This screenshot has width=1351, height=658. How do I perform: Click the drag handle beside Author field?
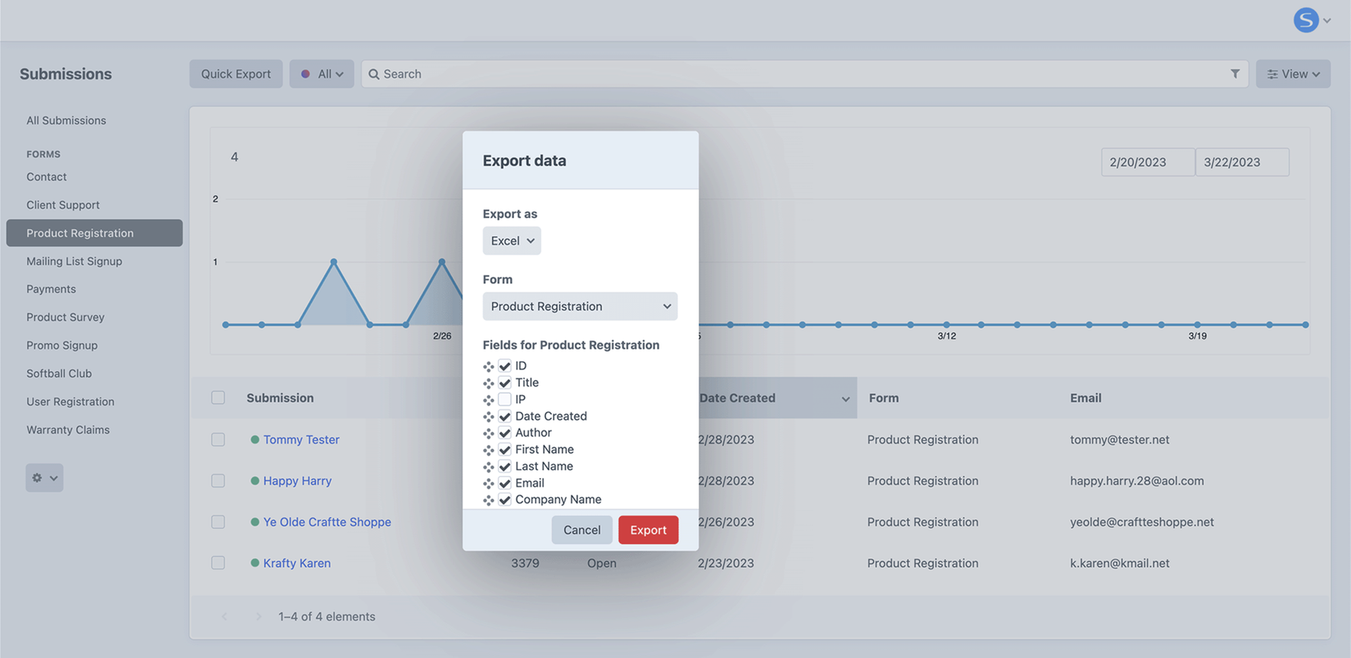click(x=488, y=433)
